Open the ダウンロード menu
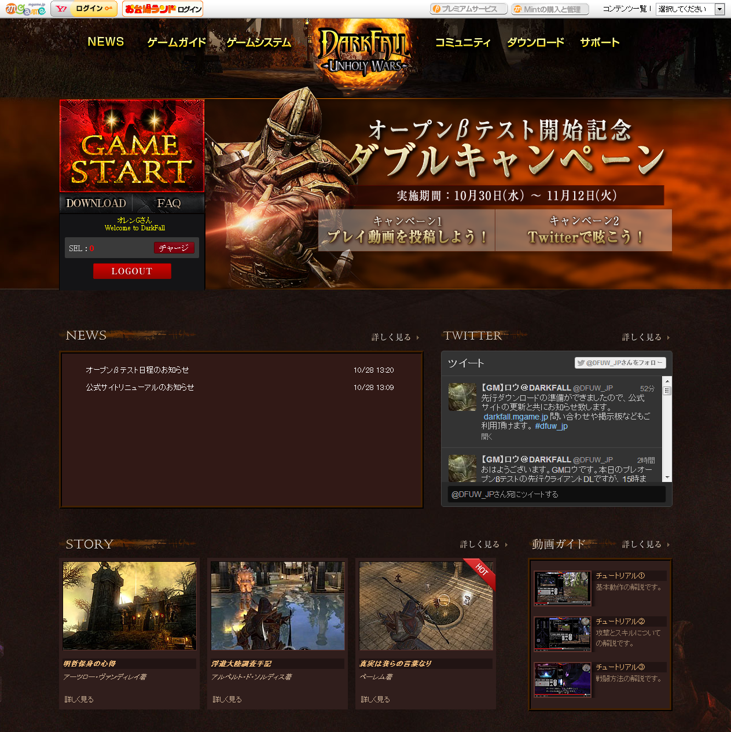The height and width of the screenshot is (732, 731). click(535, 42)
